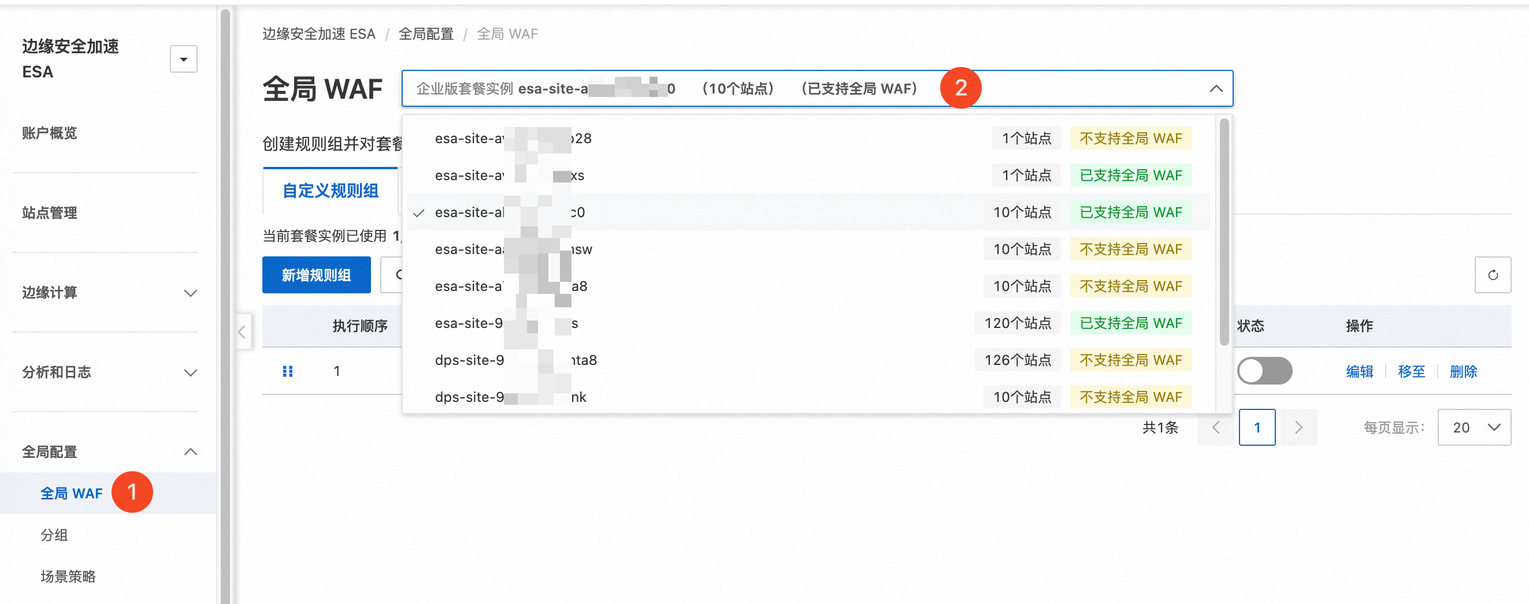This screenshot has height=604, width=1529.
Task: Select page 1 in the pagination
Action: tap(1257, 427)
